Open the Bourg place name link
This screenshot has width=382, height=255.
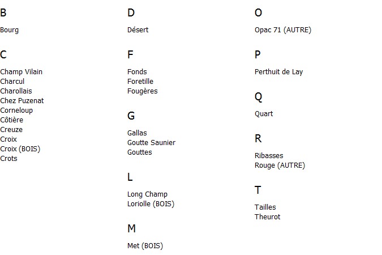click(9, 30)
